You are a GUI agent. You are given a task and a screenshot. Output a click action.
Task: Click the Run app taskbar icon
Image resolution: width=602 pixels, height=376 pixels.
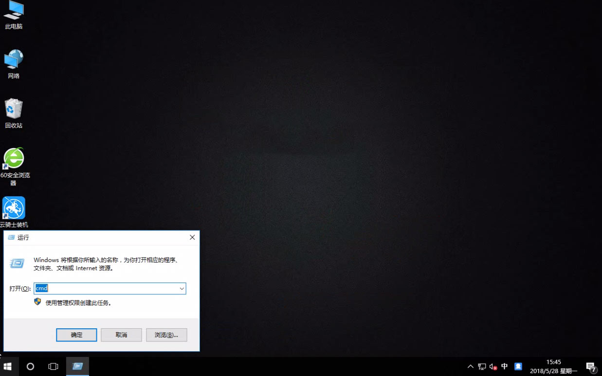[x=77, y=366]
